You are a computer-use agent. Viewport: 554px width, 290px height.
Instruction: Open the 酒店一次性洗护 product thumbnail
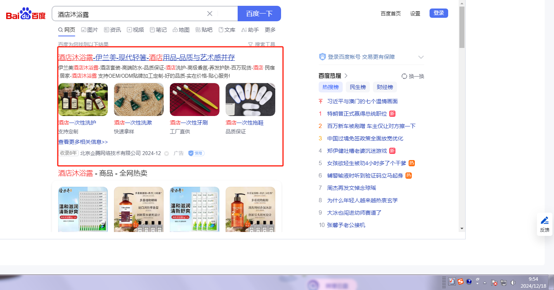(83, 99)
